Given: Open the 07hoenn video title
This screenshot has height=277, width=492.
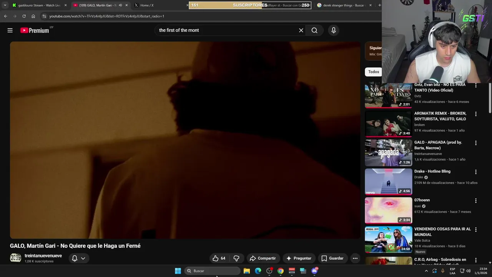Looking at the screenshot, I should pyautogui.click(x=422, y=200).
